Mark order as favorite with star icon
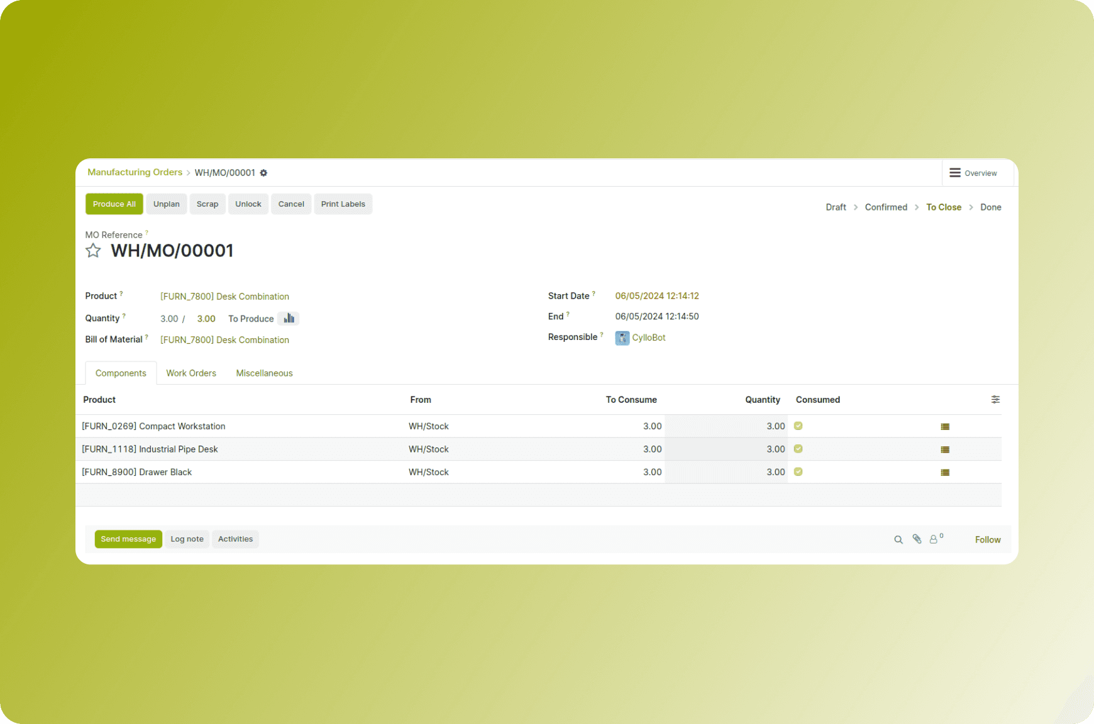This screenshot has height=724, width=1094. [x=93, y=251]
